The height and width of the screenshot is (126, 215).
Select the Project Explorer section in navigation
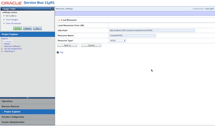(27, 112)
